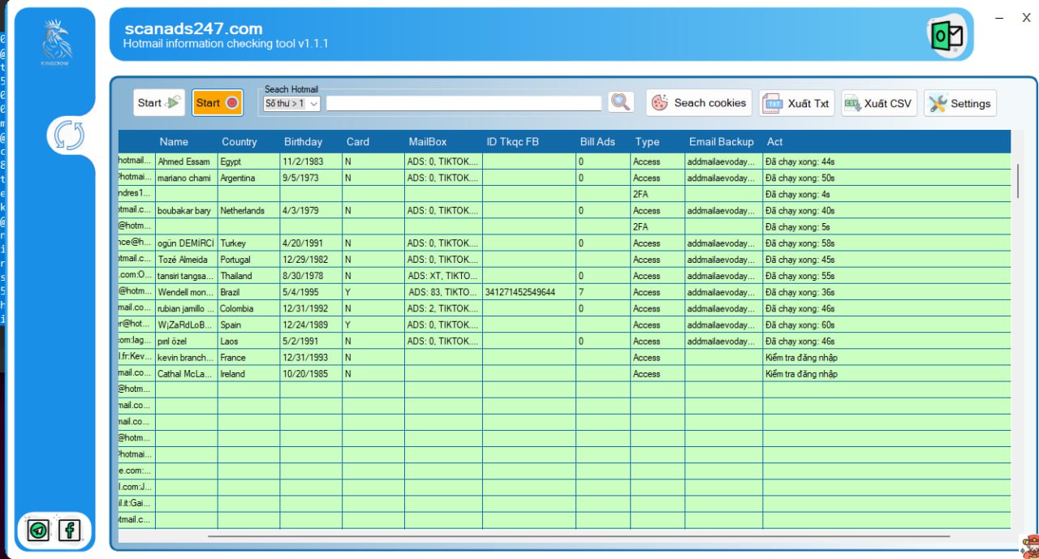Click the circular refresh arrows sidebar icon
Viewport: 1039px width, 559px height.
pos(69,135)
